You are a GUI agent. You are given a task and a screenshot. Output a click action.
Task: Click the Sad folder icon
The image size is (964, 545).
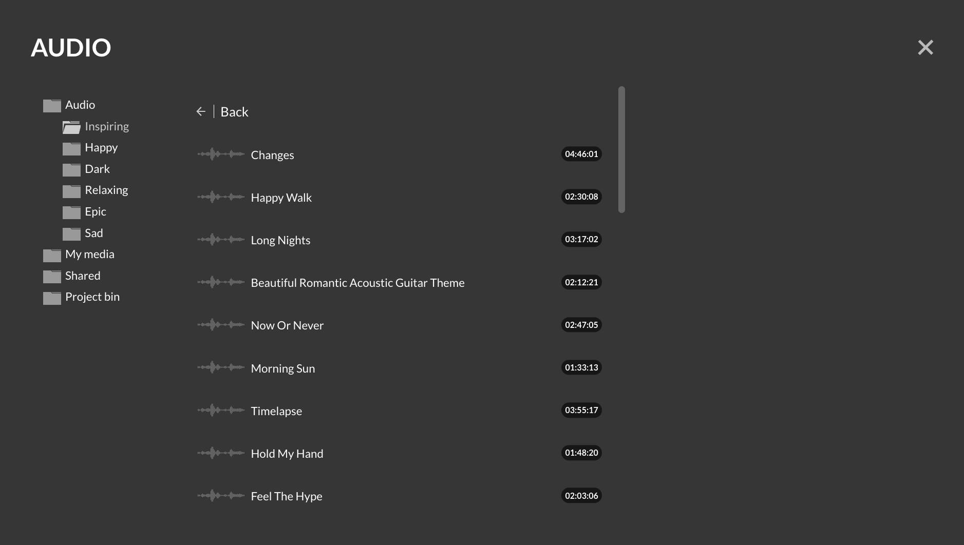pyautogui.click(x=71, y=234)
